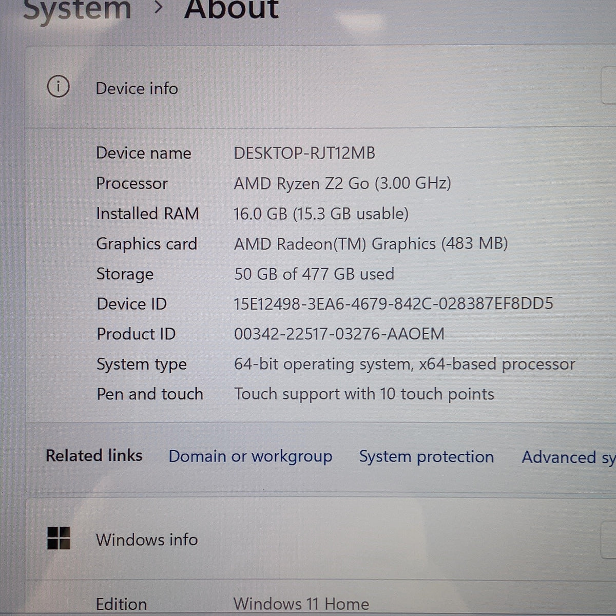Select the device name DESKTOP-RJT12MB

[304, 153]
